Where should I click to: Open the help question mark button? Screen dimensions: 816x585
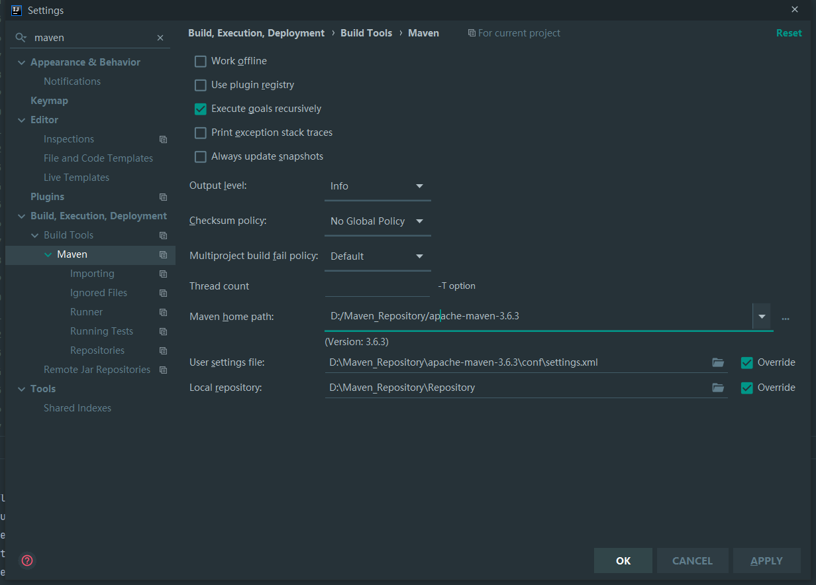(x=27, y=560)
